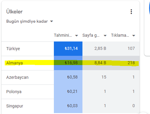Screen dimensions: 150x114
Task: Select the Singapur country row
Action: [71, 106]
